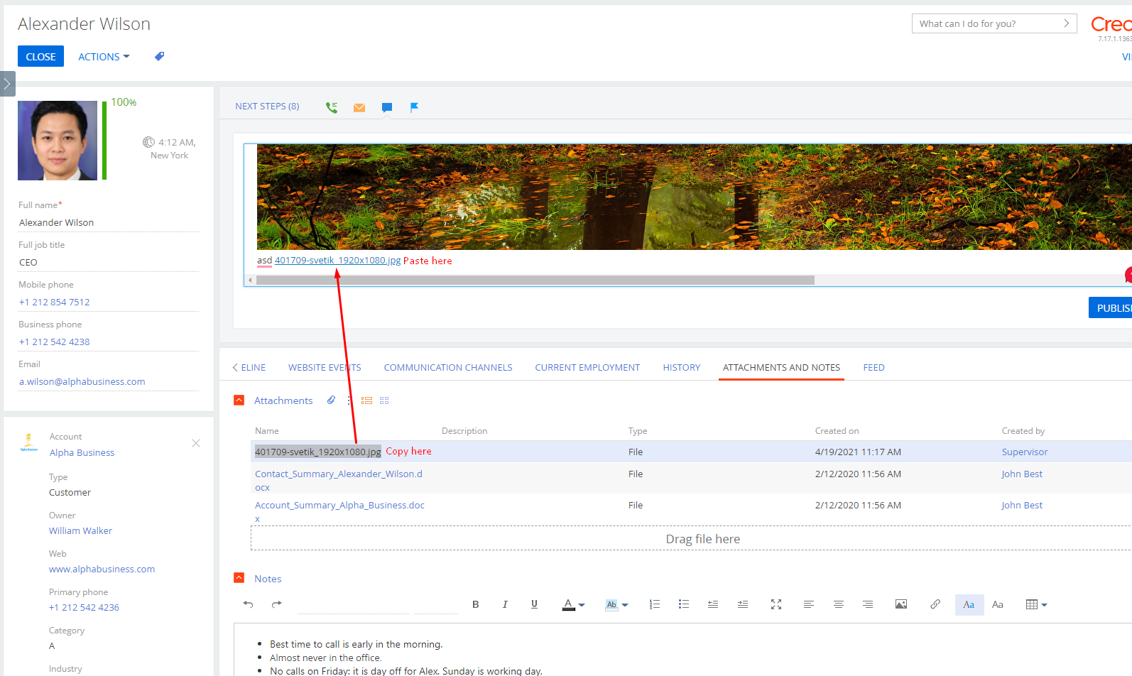1132x676 pixels.
Task: Click profile completeness 100% bar
Action: click(x=104, y=140)
